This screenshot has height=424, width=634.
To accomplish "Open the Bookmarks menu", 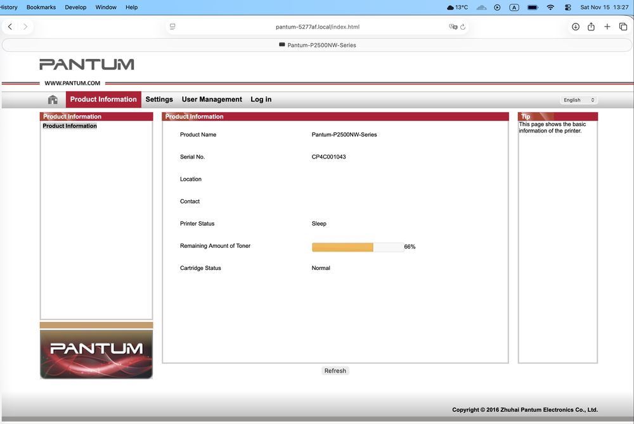I will pyautogui.click(x=41, y=7).
